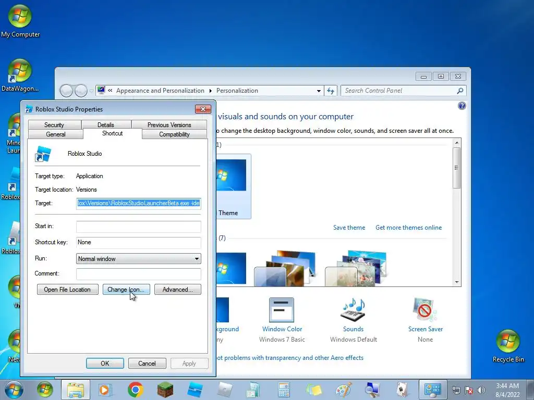The image size is (534, 400).
Task: Click the themes list scrollbar thumb
Action: pos(457,168)
